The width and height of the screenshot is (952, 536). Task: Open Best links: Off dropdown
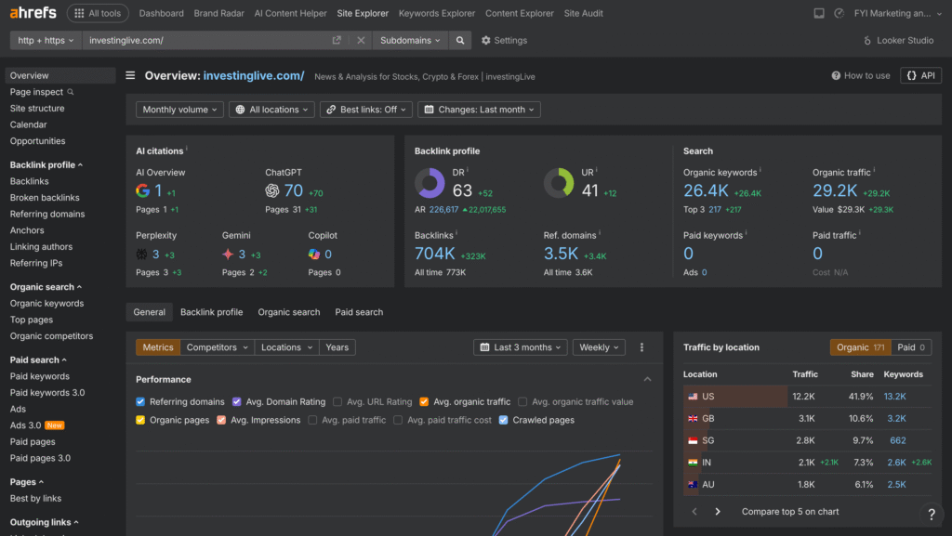click(366, 109)
